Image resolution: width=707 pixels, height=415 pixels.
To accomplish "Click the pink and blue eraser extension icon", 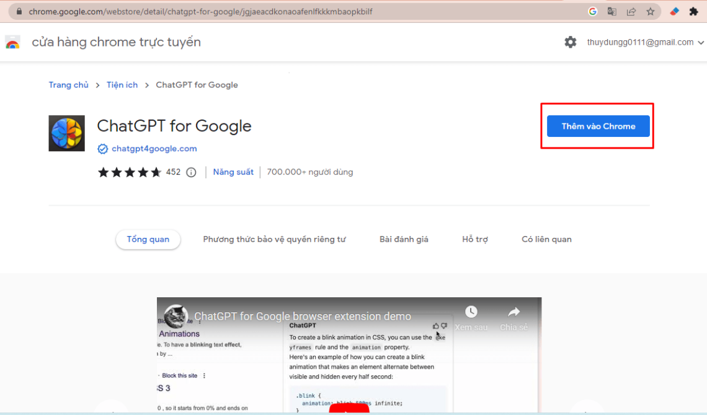I will (674, 11).
